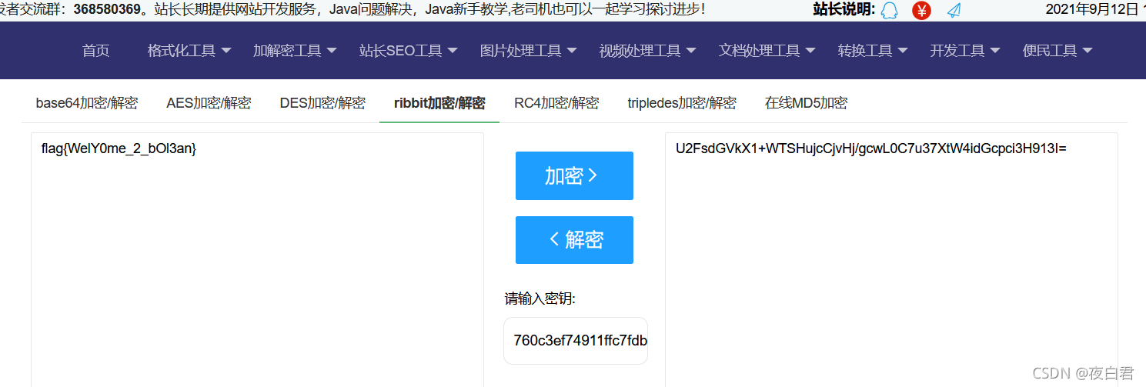Switch to the base64加密/解密 tab
The image size is (1146, 387).
87,103
